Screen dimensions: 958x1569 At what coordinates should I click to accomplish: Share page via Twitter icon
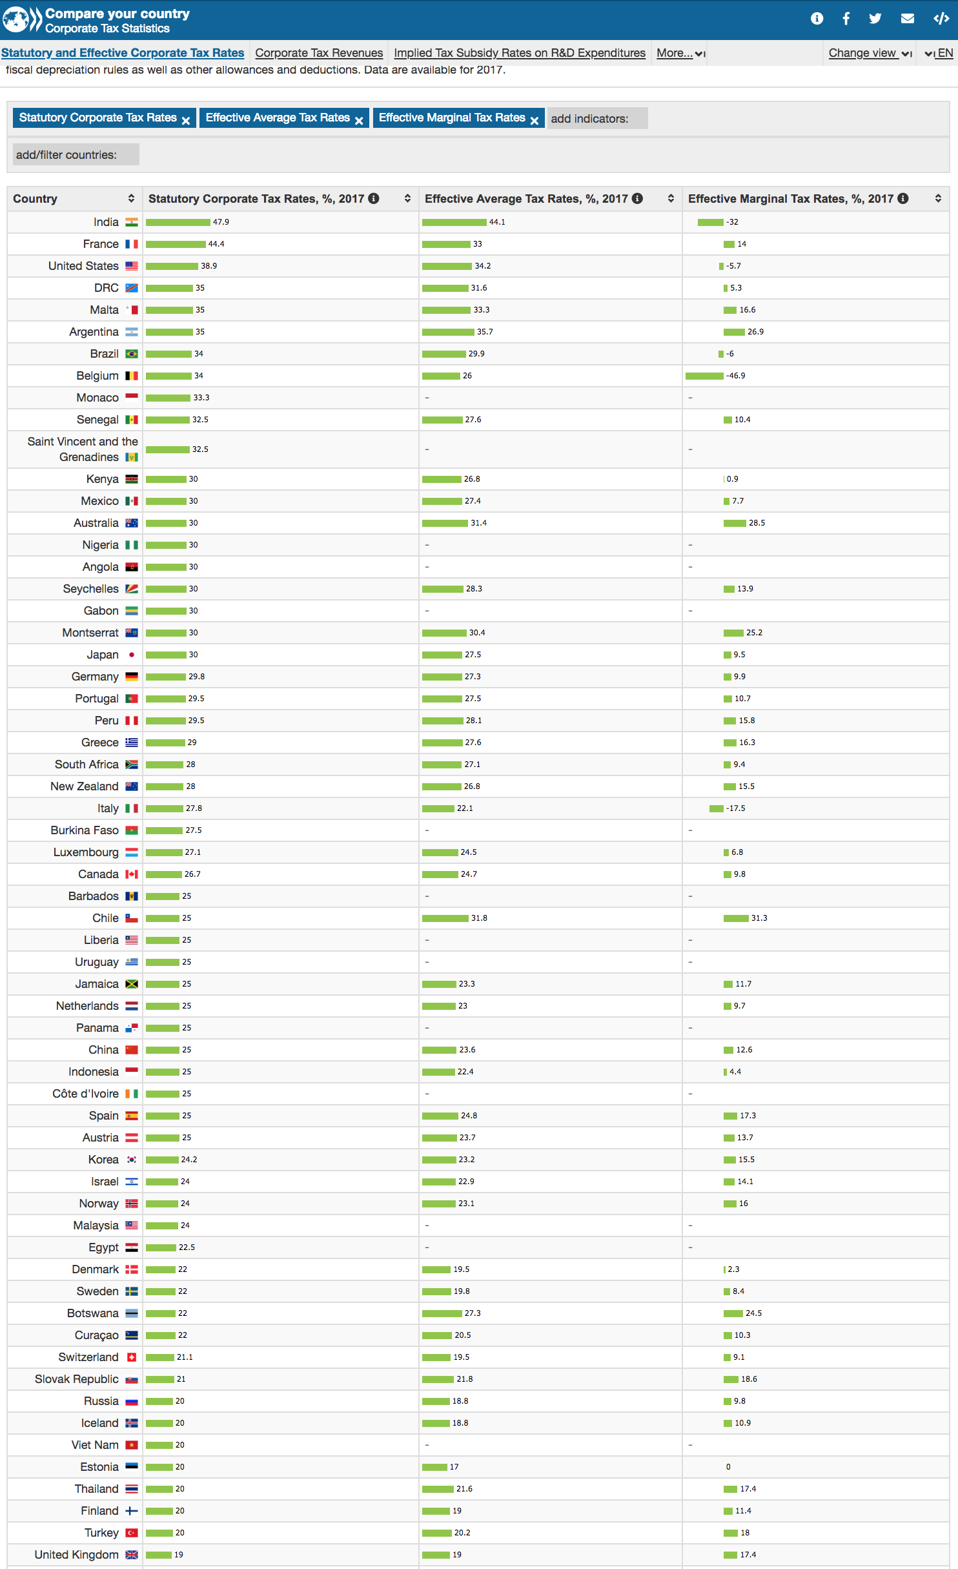point(875,19)
